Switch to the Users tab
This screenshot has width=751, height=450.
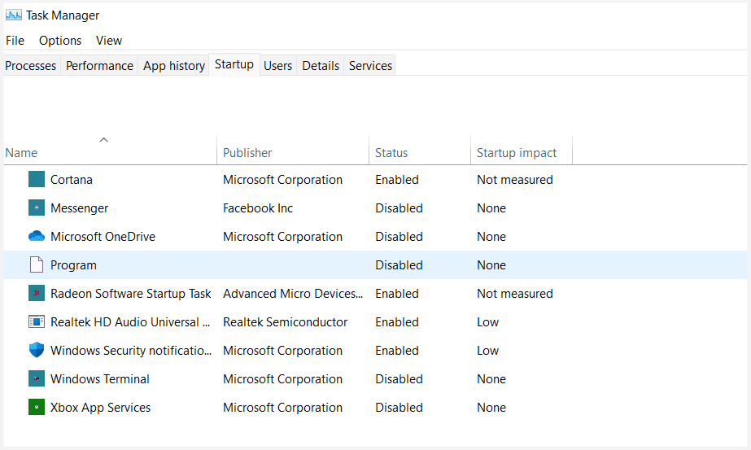(x=277, y=66)
